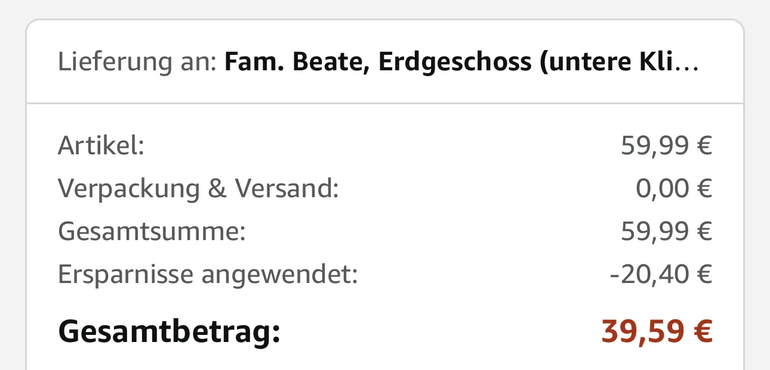Expand the truncated address via the ellipsis
The image size is (770, 370).
(x=690, y=63)
